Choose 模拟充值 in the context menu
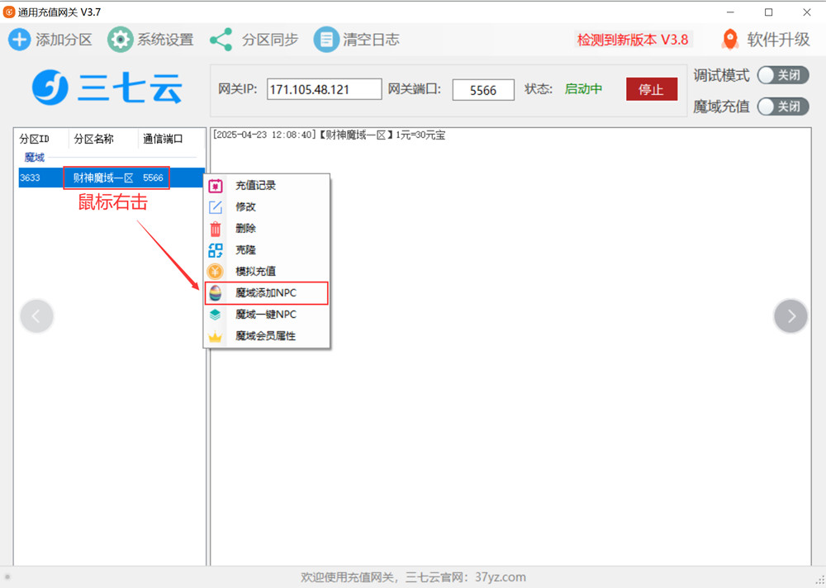 [256, 272]
